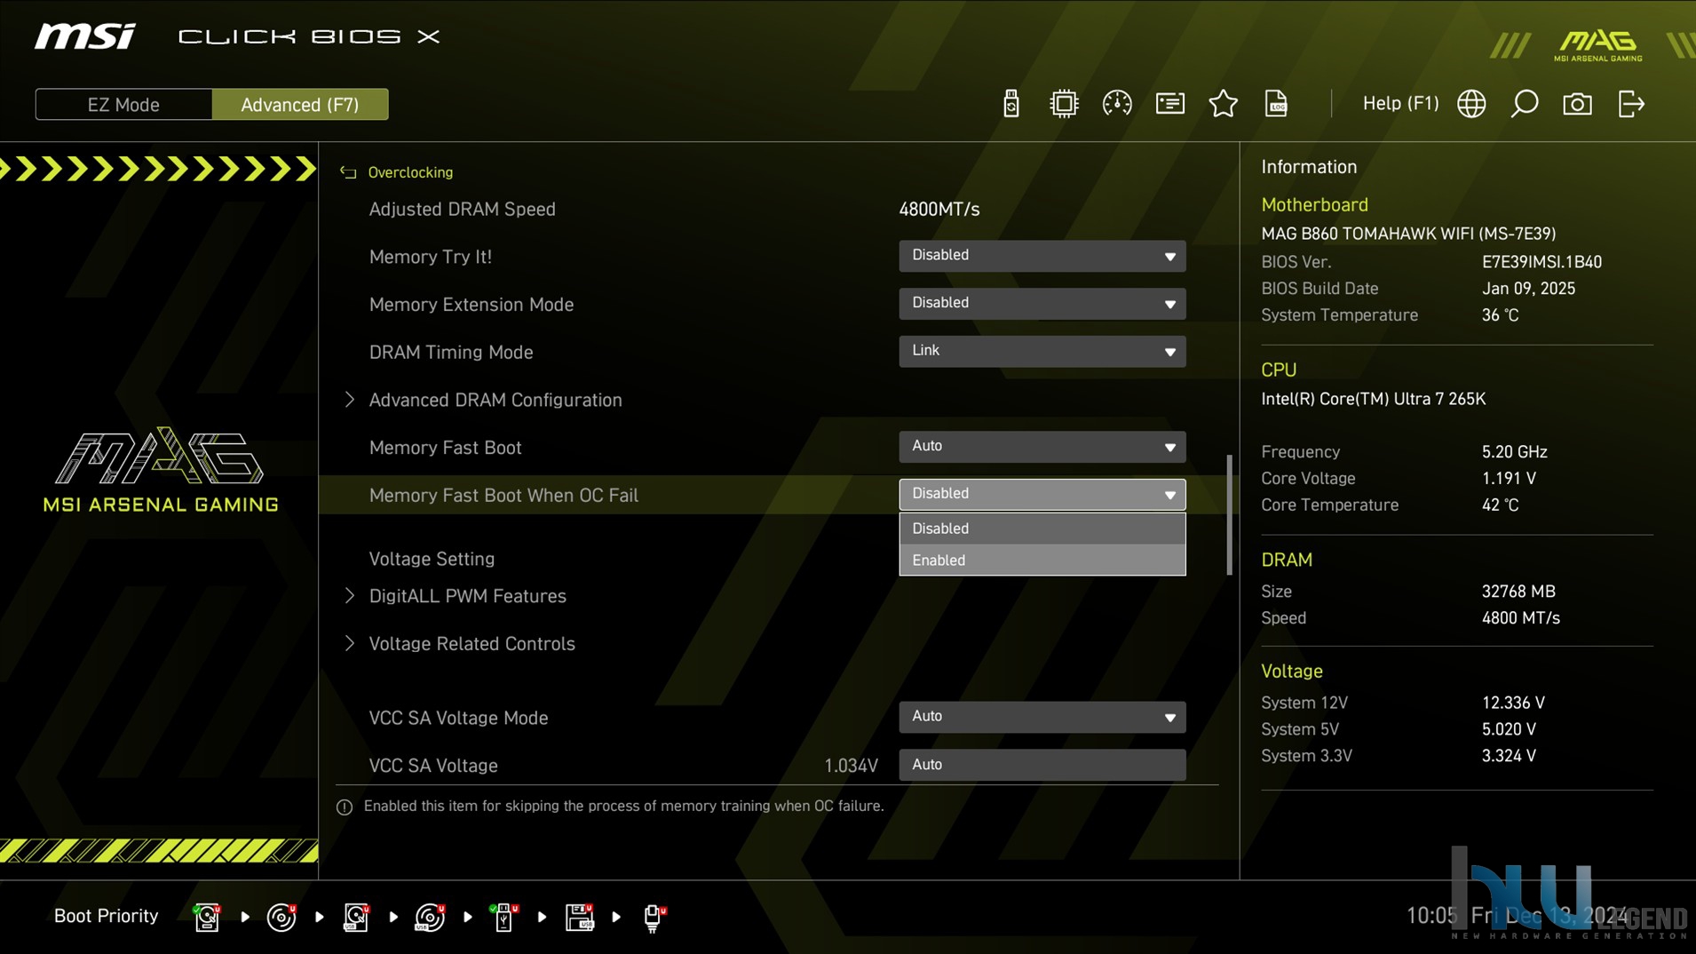This screenshot has height=954, width=1696.
Task: Select the USB optical drive boot device
Action: pyautogui.click(x=430, y=917)
